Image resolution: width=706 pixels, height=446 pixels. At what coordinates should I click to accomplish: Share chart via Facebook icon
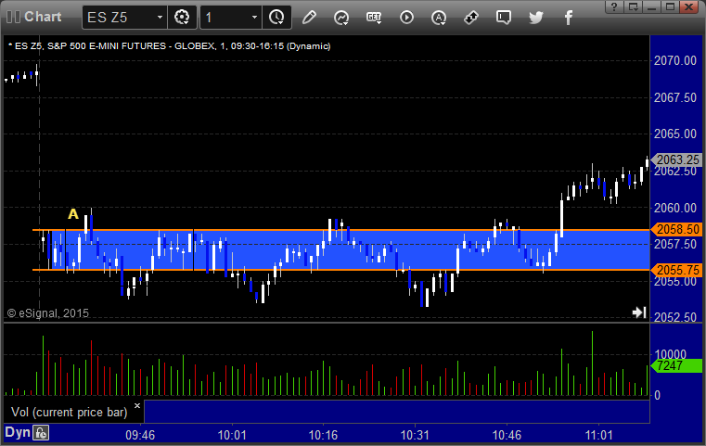[569, 18]
